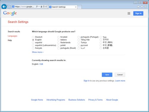Viewport: 149px width, 112px height.
Task: Select the Arabic language radio button
Action: [79, 48]
